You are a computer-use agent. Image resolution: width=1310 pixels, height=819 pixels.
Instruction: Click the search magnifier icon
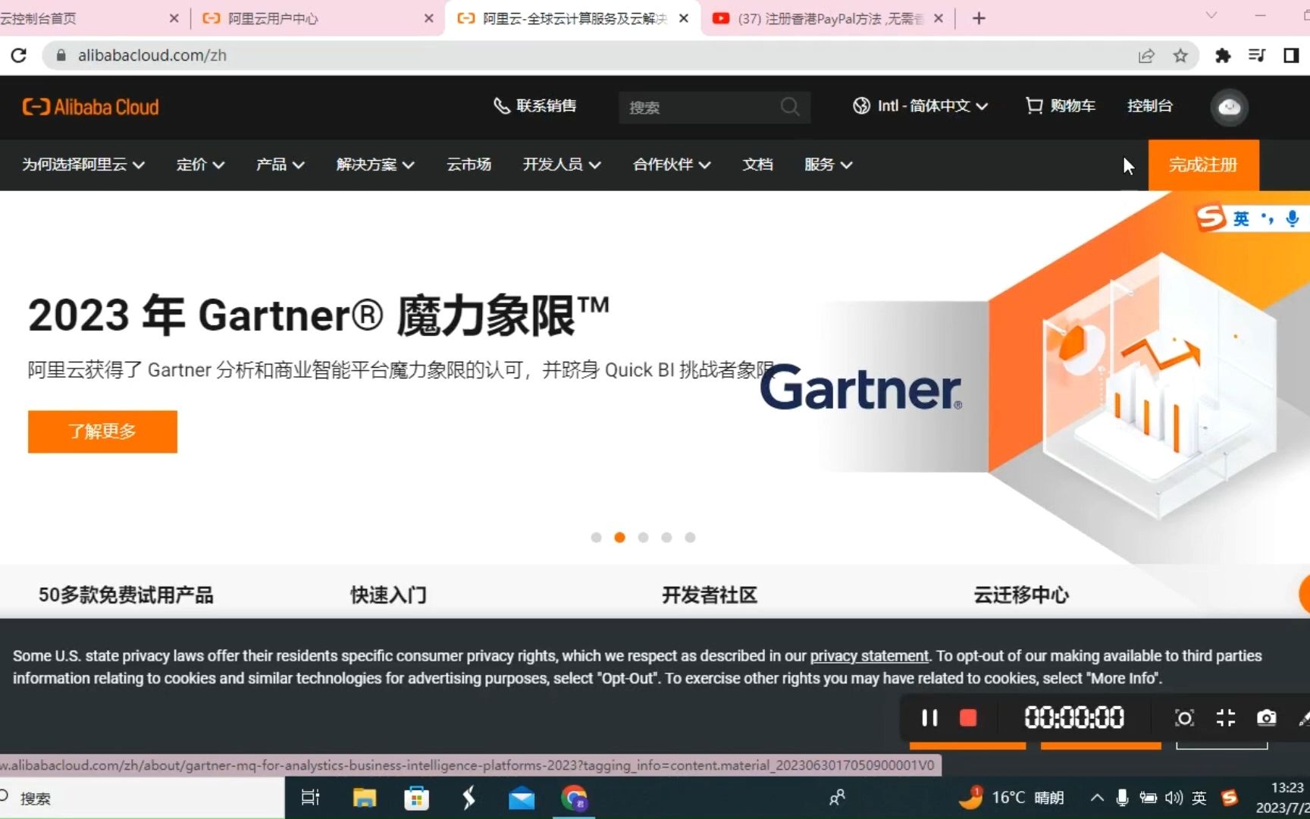pos(790,107)
